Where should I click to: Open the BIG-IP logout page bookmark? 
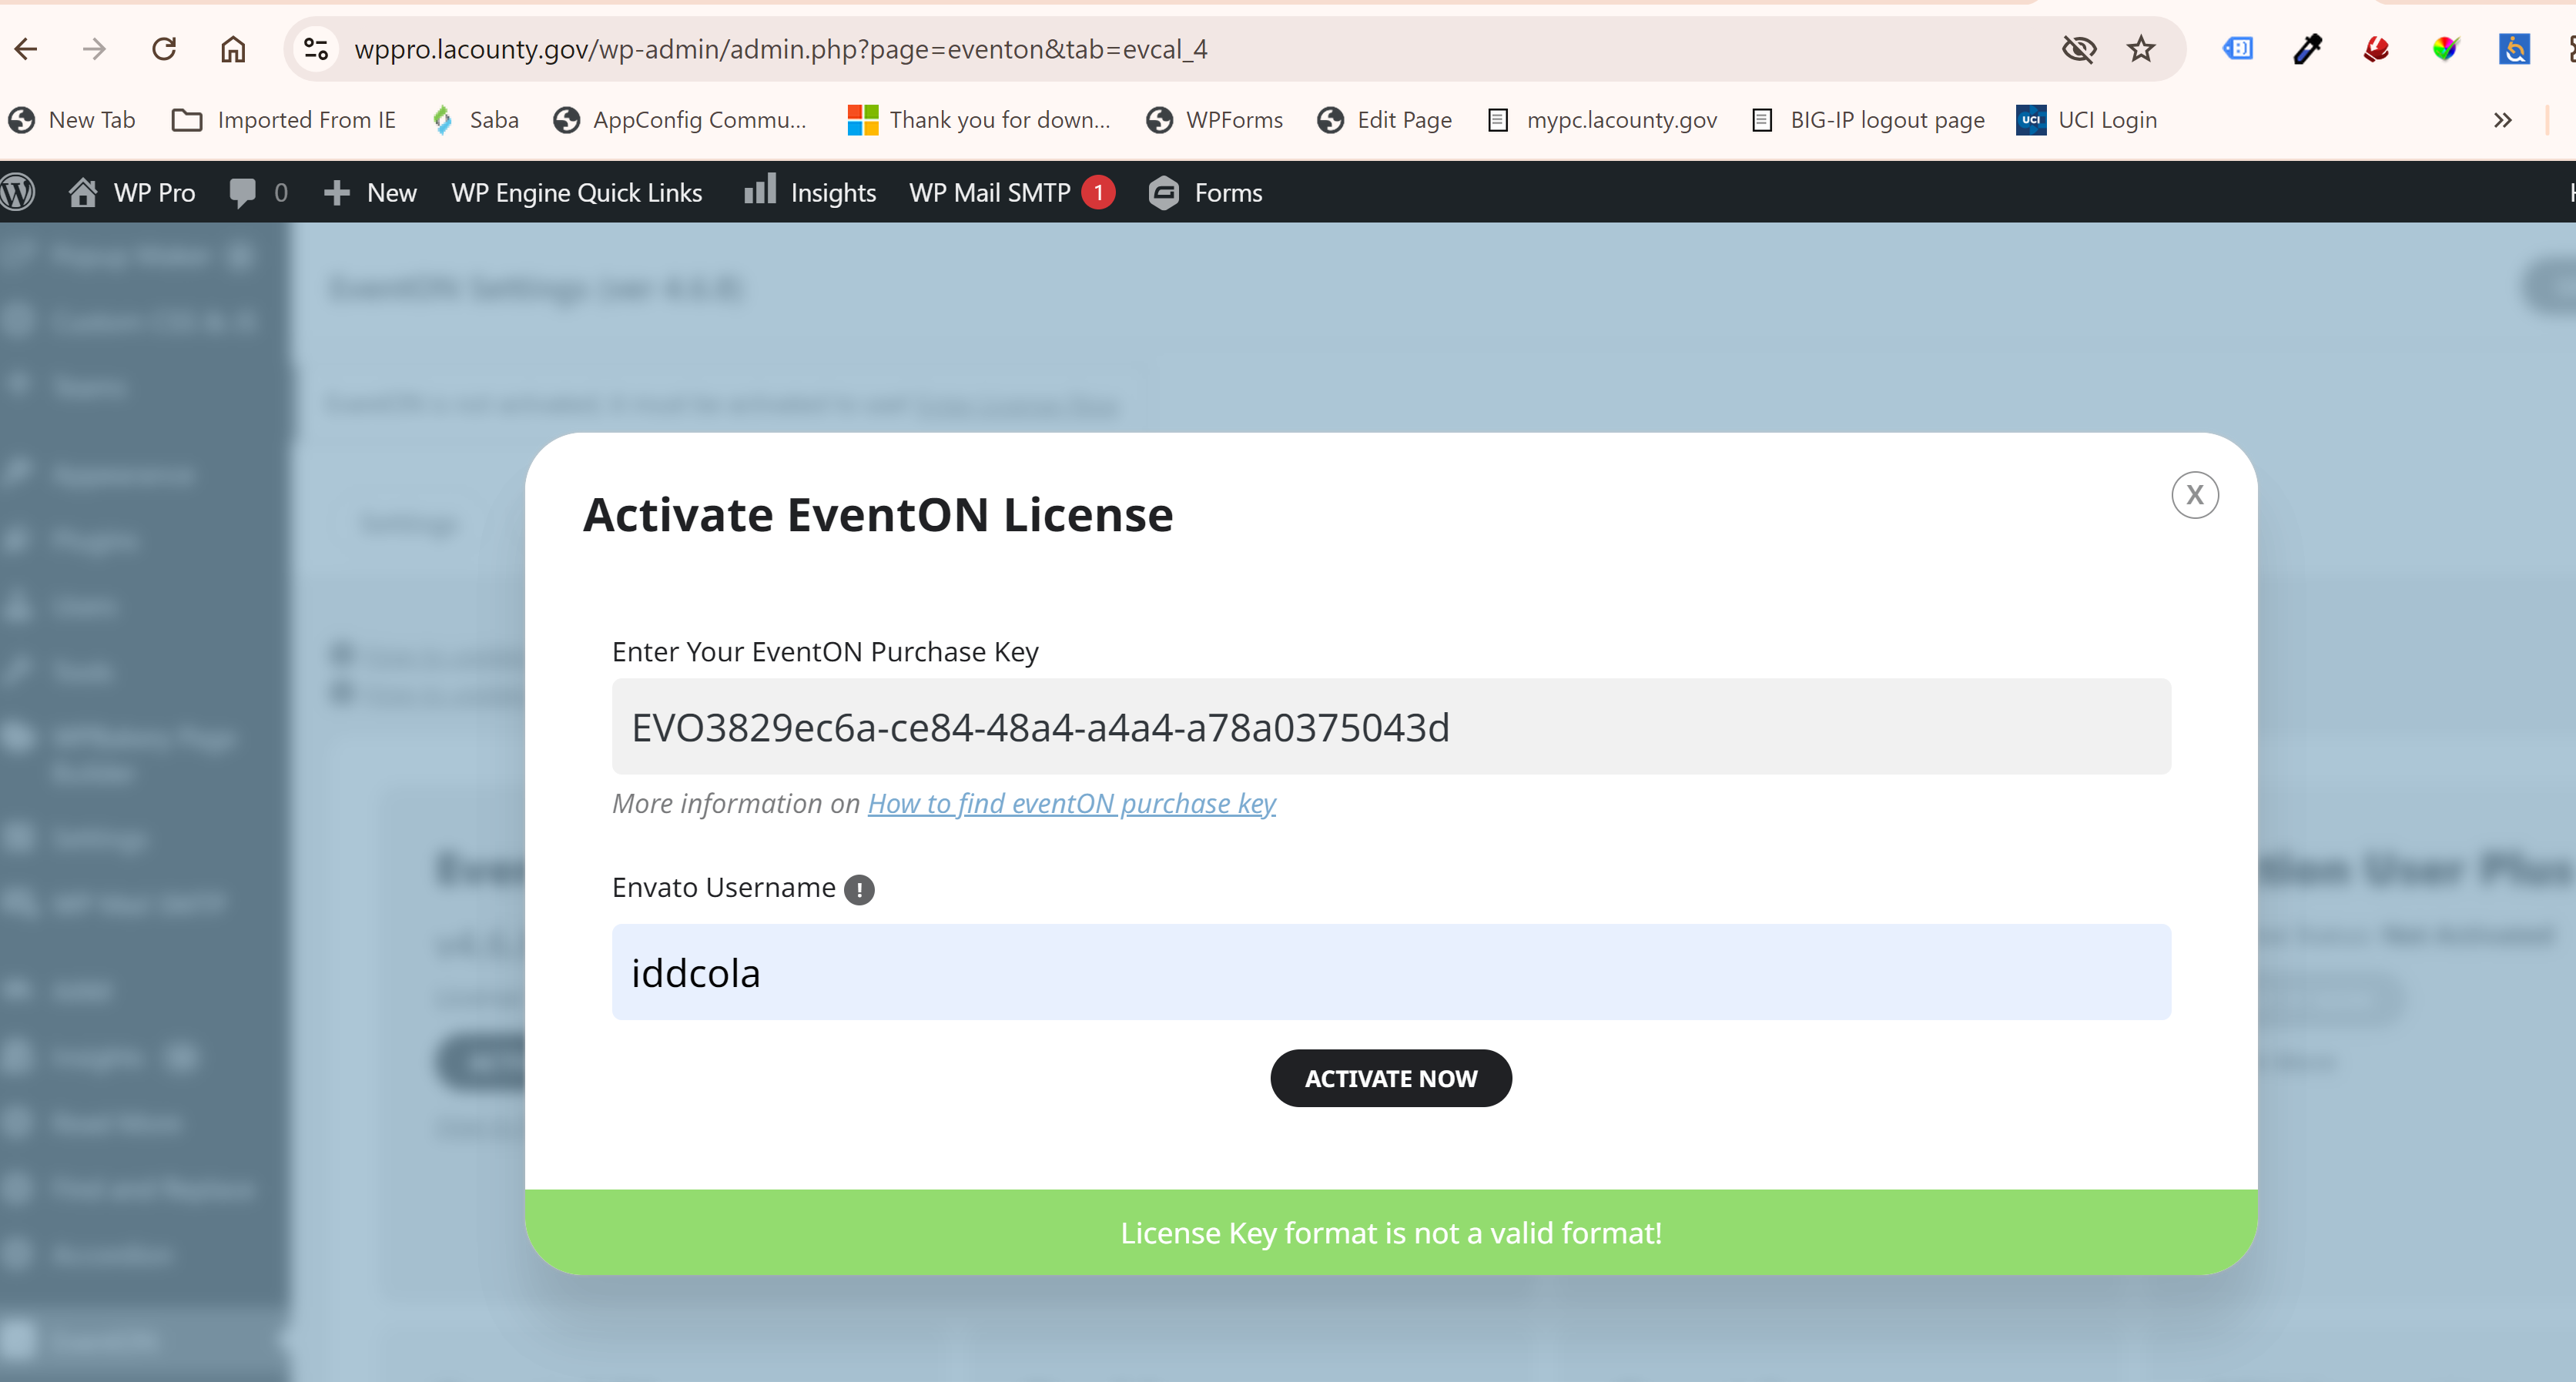pos(1869,120)
